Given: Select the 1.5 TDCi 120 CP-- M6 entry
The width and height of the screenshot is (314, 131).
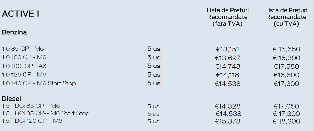Looking at the screenshot, I should (x=32, y=121).
